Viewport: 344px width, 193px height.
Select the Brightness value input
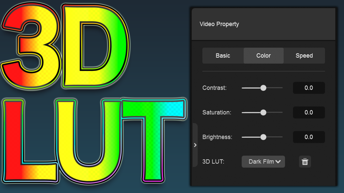click(x=309, y=137)
